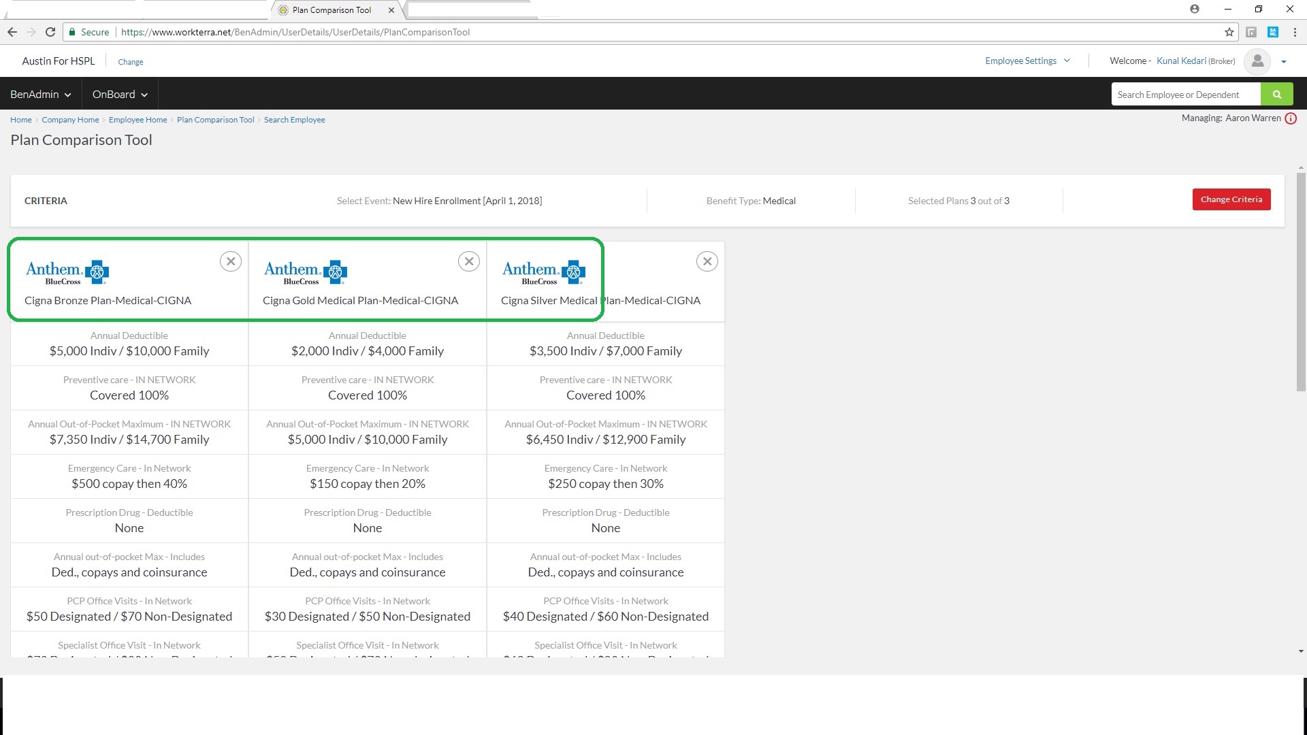
Task: Click $250 copay then 30% value
Action: pos(606,484)
